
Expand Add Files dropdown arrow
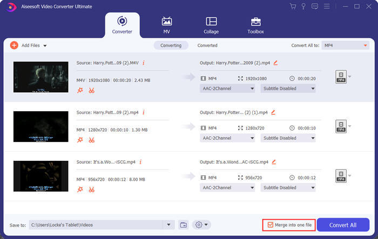pos(45,45)
